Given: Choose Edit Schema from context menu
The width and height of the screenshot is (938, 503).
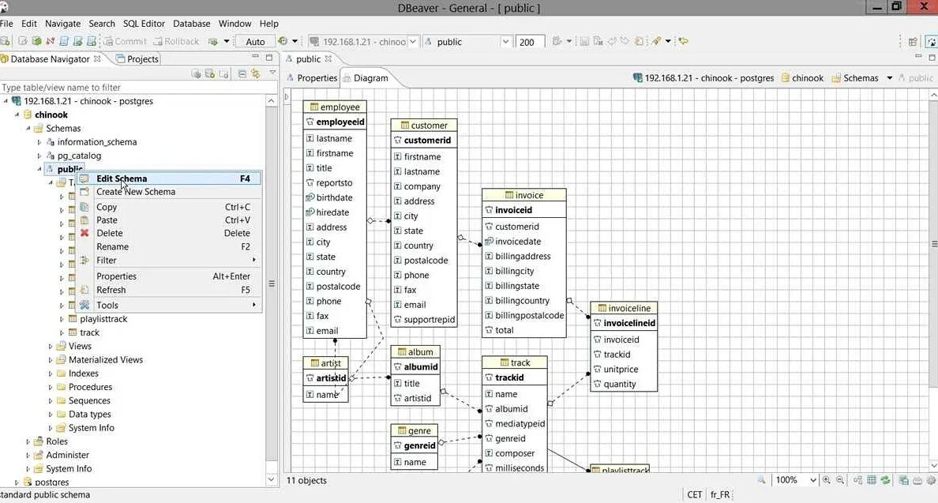Looking at the screenshot, I should (169, 178).
